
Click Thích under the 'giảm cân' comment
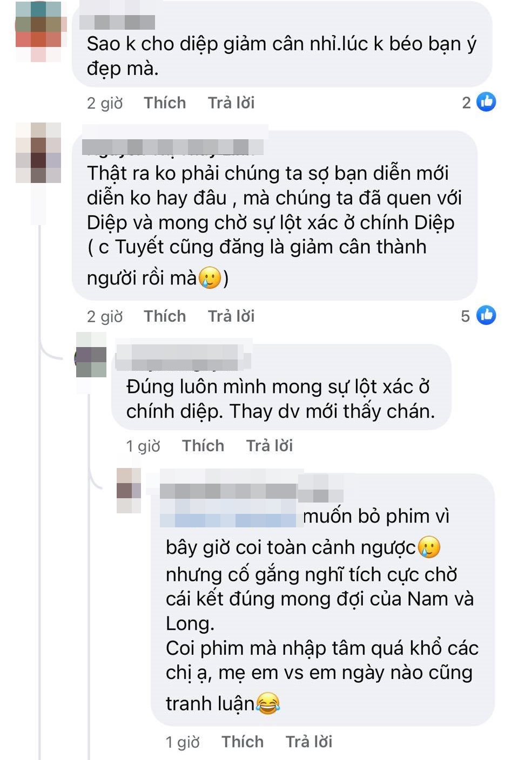click(165, 103)
